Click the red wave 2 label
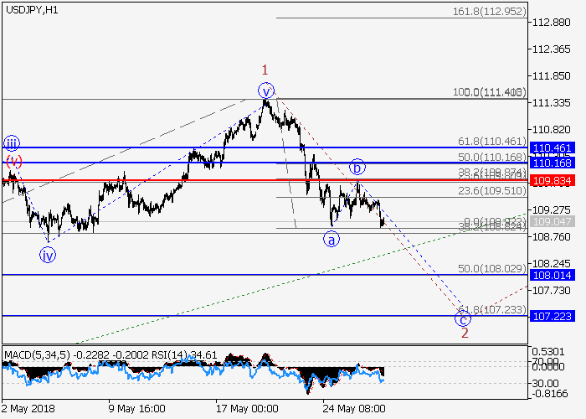 (x=464, y=334)
